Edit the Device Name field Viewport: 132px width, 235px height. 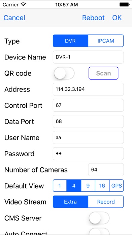[88, 57]
